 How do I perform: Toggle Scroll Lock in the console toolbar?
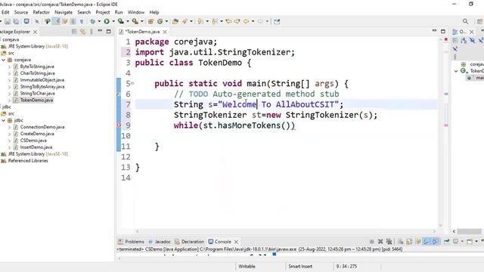409,242
